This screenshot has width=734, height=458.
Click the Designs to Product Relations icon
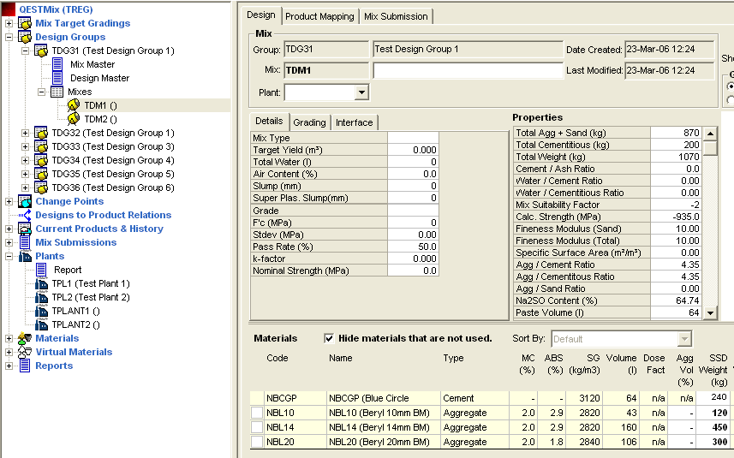25,215
